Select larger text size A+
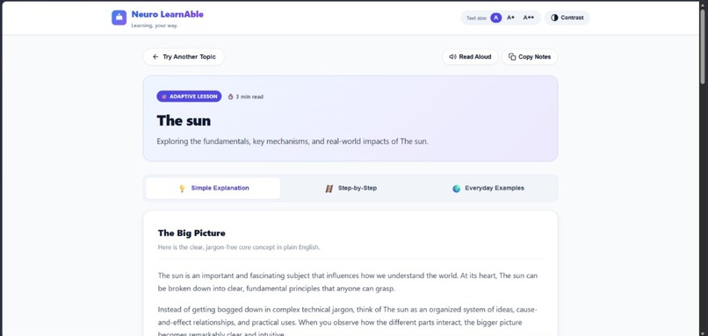 point(510,18)
